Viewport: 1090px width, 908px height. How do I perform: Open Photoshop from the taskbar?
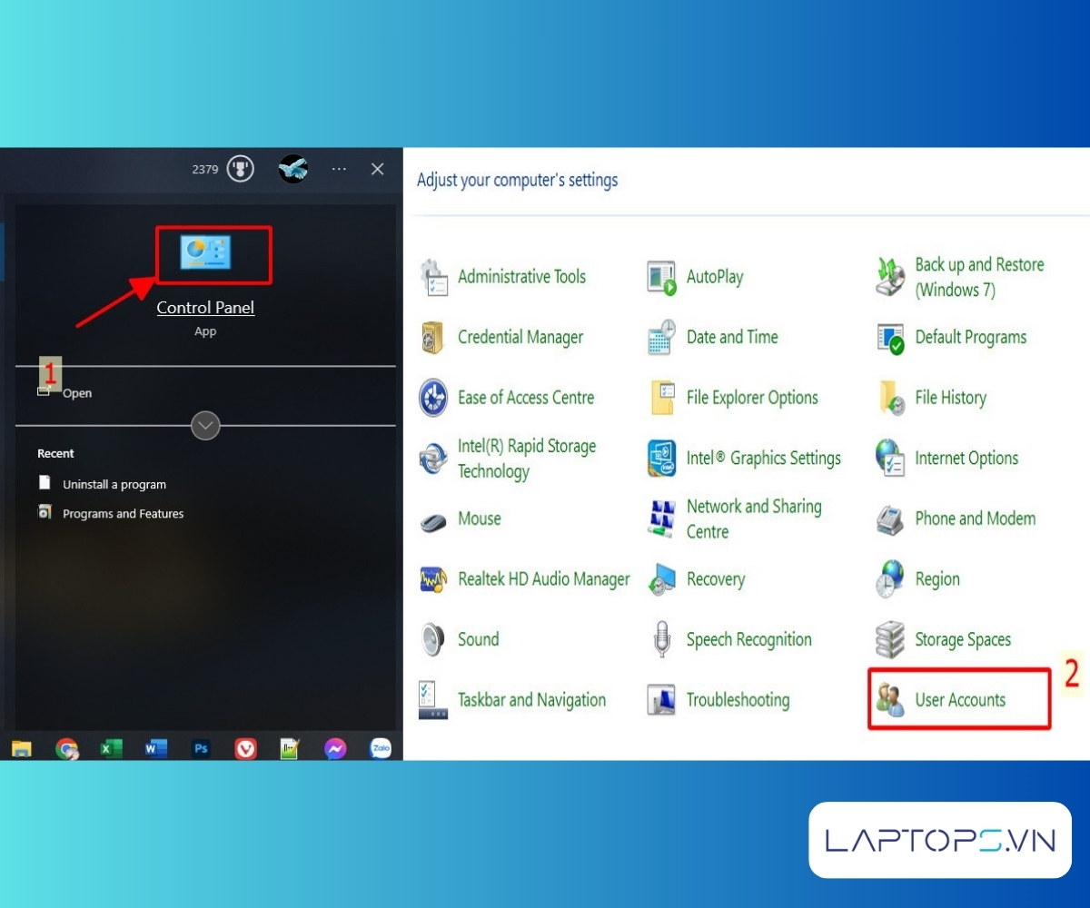click(x=201, y=748)
